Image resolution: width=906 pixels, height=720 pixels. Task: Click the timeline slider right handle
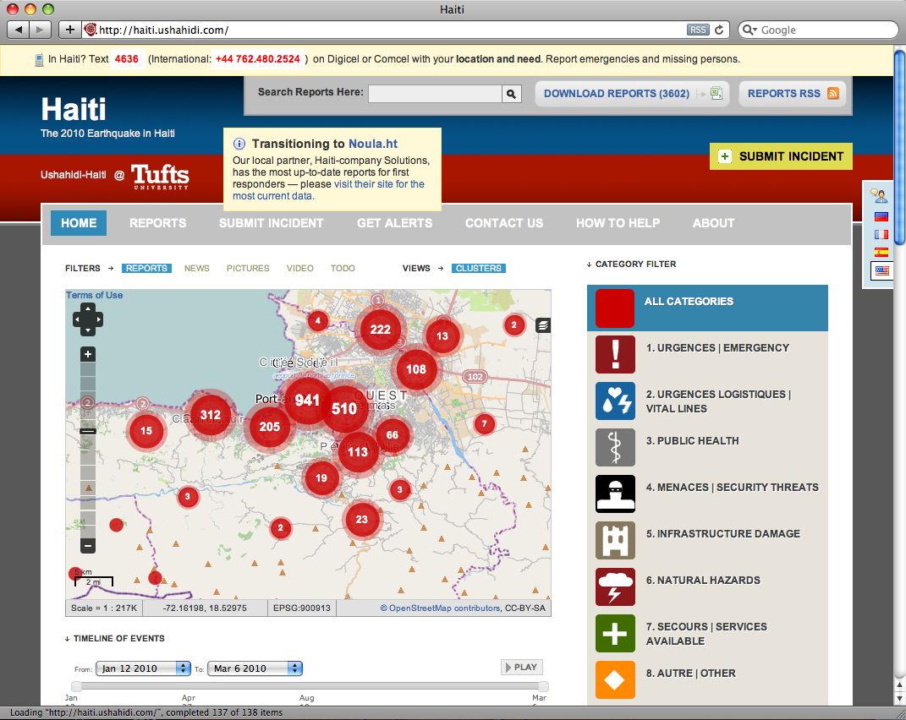pyautogui.click(x=542, y=686)
